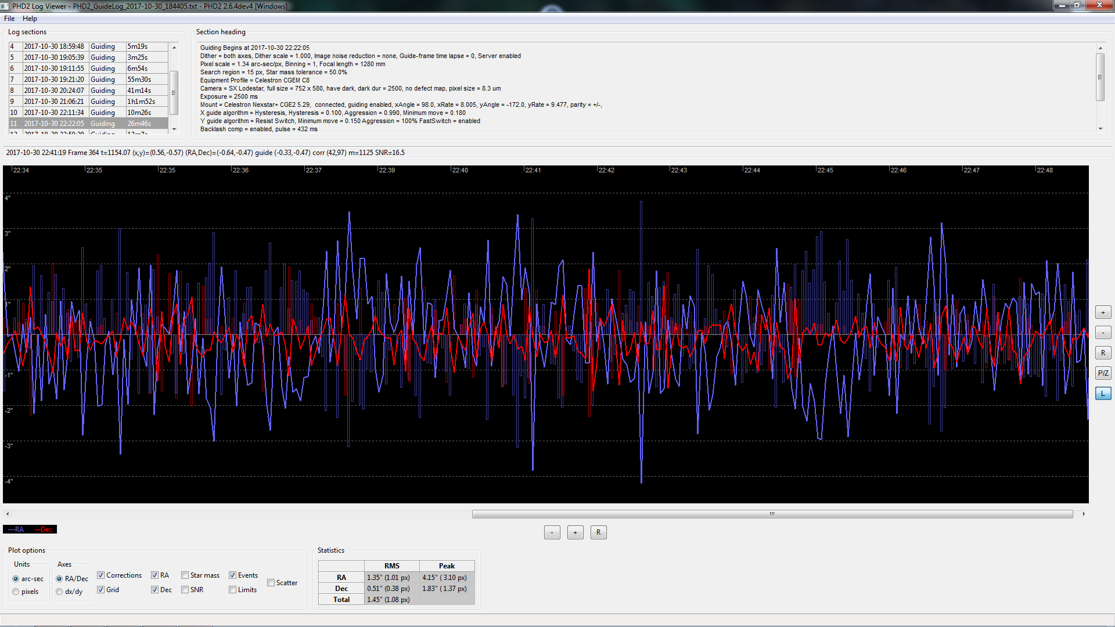Viewport: 1115px width, 627px height.
Task: Uncheck the Corrections checkbox
Action: (x=101, y=575)
